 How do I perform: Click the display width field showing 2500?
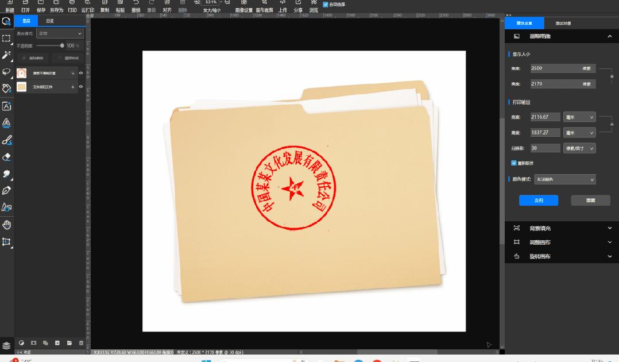coord(563,68)
